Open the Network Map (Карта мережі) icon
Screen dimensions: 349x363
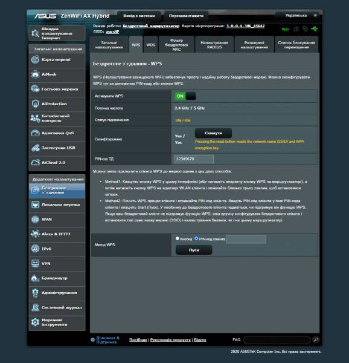point(35,59)
